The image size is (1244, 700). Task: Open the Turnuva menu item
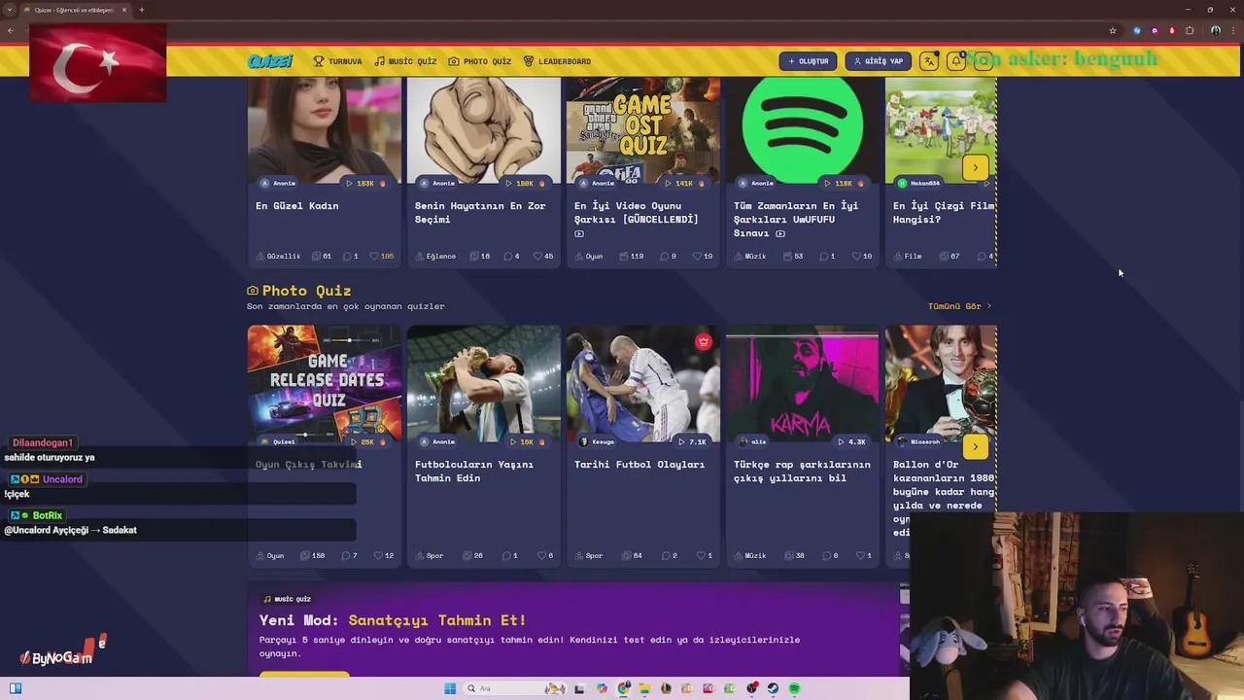point(337,61)
